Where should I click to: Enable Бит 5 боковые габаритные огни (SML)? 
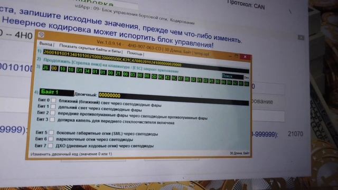51,132
